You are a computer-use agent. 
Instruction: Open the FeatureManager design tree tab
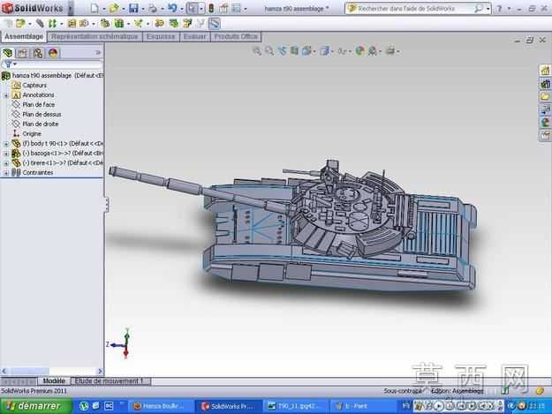pyautogui.click(x=7, y=53)
